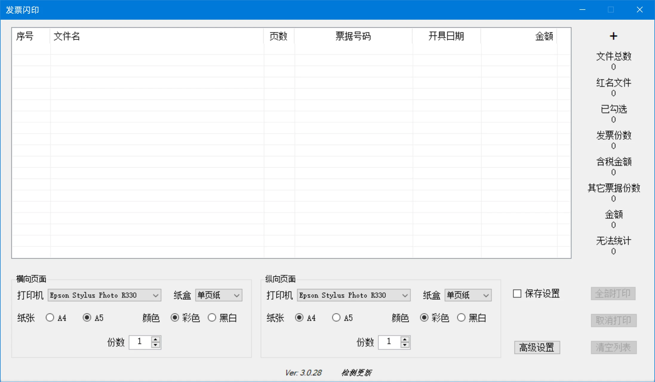The height and width of the screenshot is (382, 655).
Task: Sort by the 金额 column header
Action: pos(519,36)
